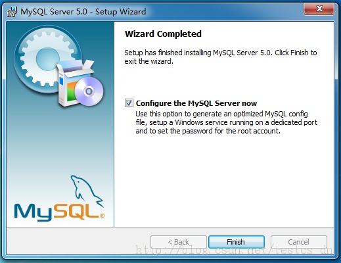Click the center hub of the gear graphic
The width and height of the screenshot is (341, 263).
[x=47, y=59]
